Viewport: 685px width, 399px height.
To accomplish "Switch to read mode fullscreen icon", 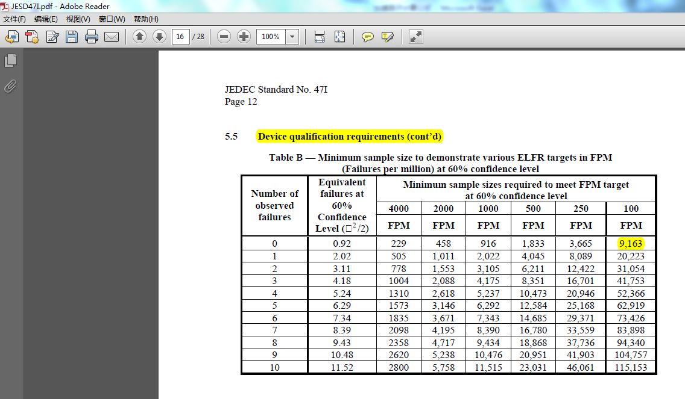I will (x=415, y=37).
